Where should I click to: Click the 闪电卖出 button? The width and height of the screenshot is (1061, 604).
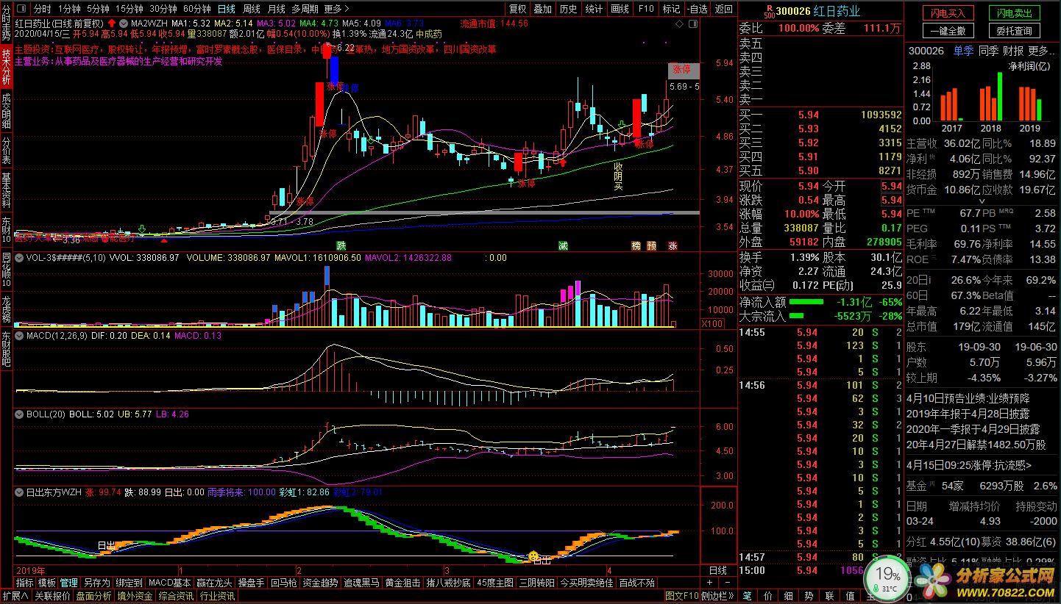[x=1014, y=12]
